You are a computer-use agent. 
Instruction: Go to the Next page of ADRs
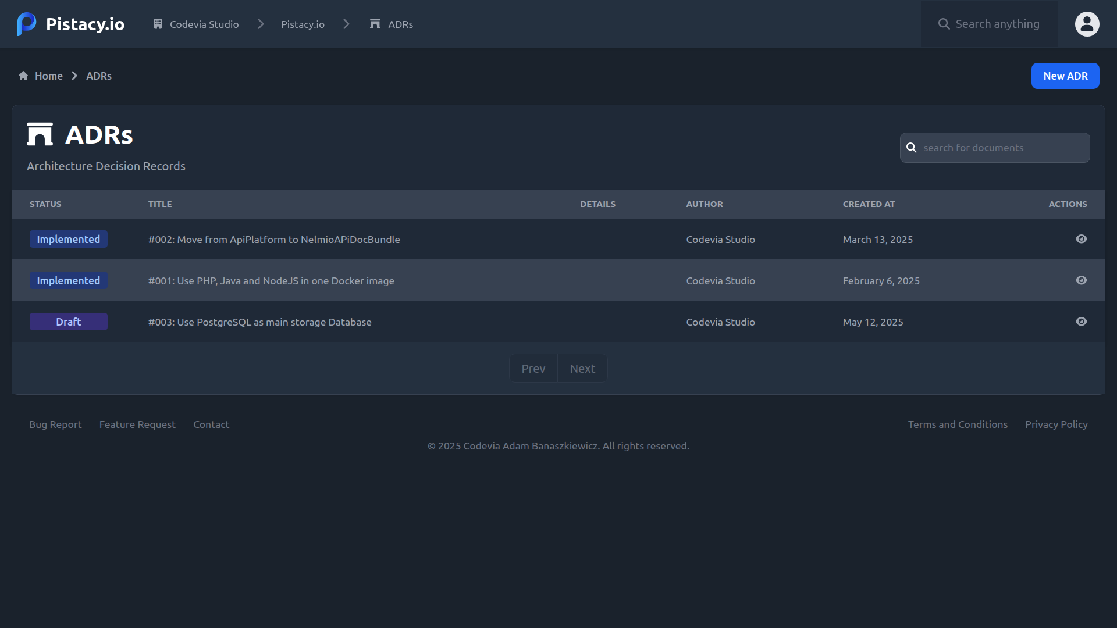pyautogui.click(x=582, y=369)
